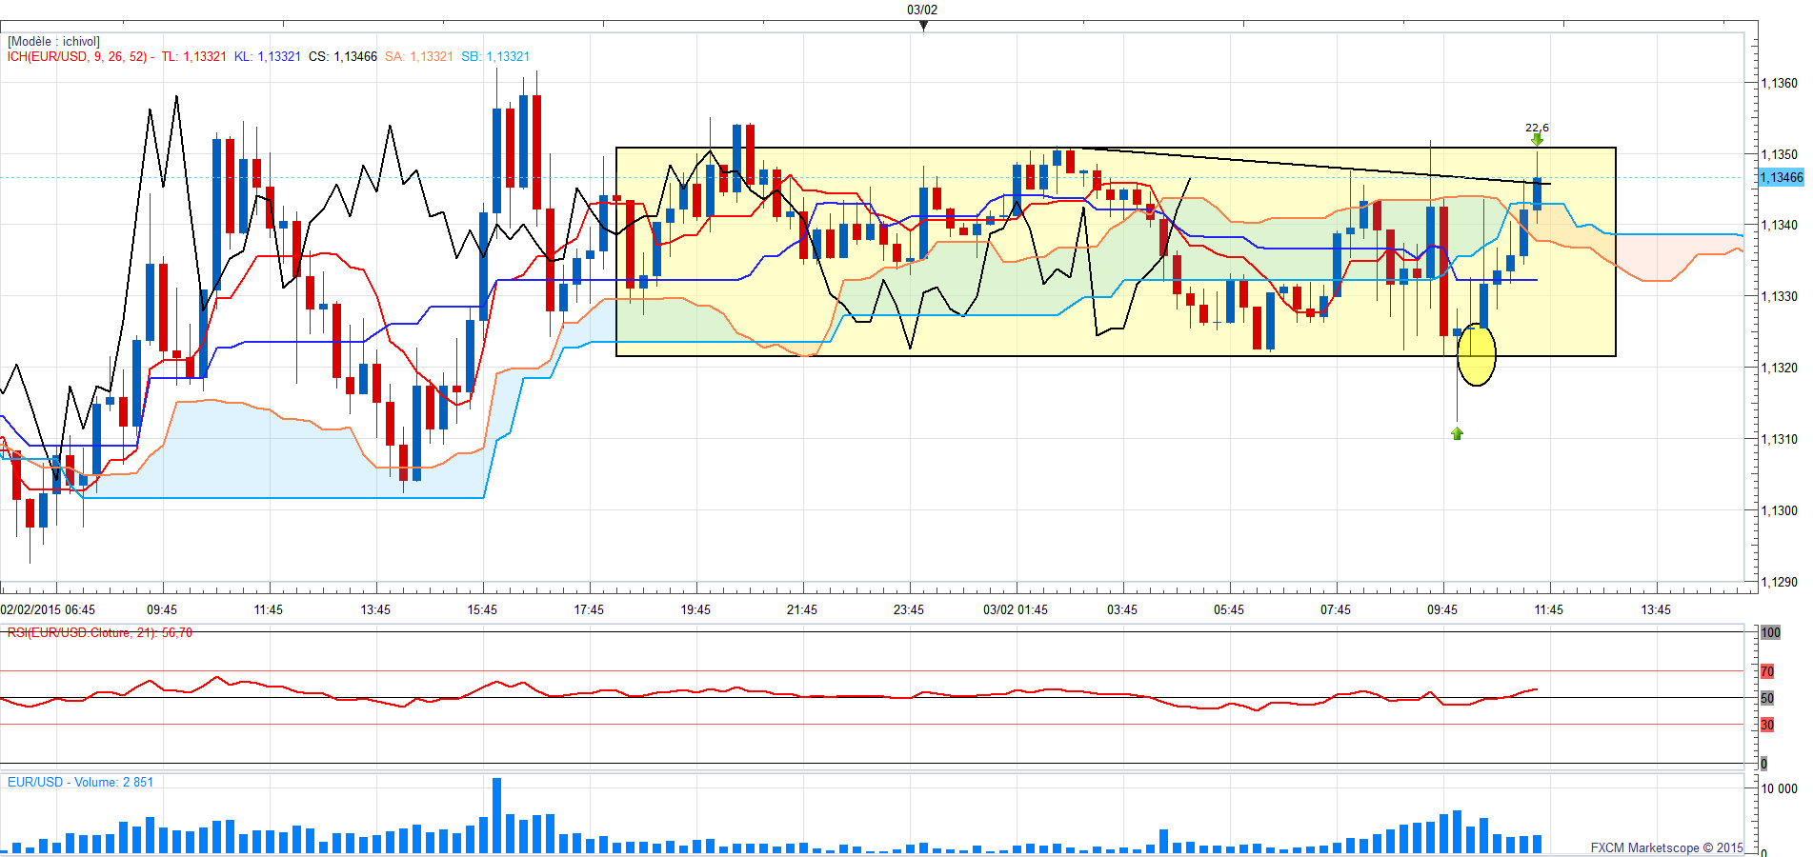Click the 03/02 day separator triangle marker
Screen dimensions: 1813x857
click(922, 26)
